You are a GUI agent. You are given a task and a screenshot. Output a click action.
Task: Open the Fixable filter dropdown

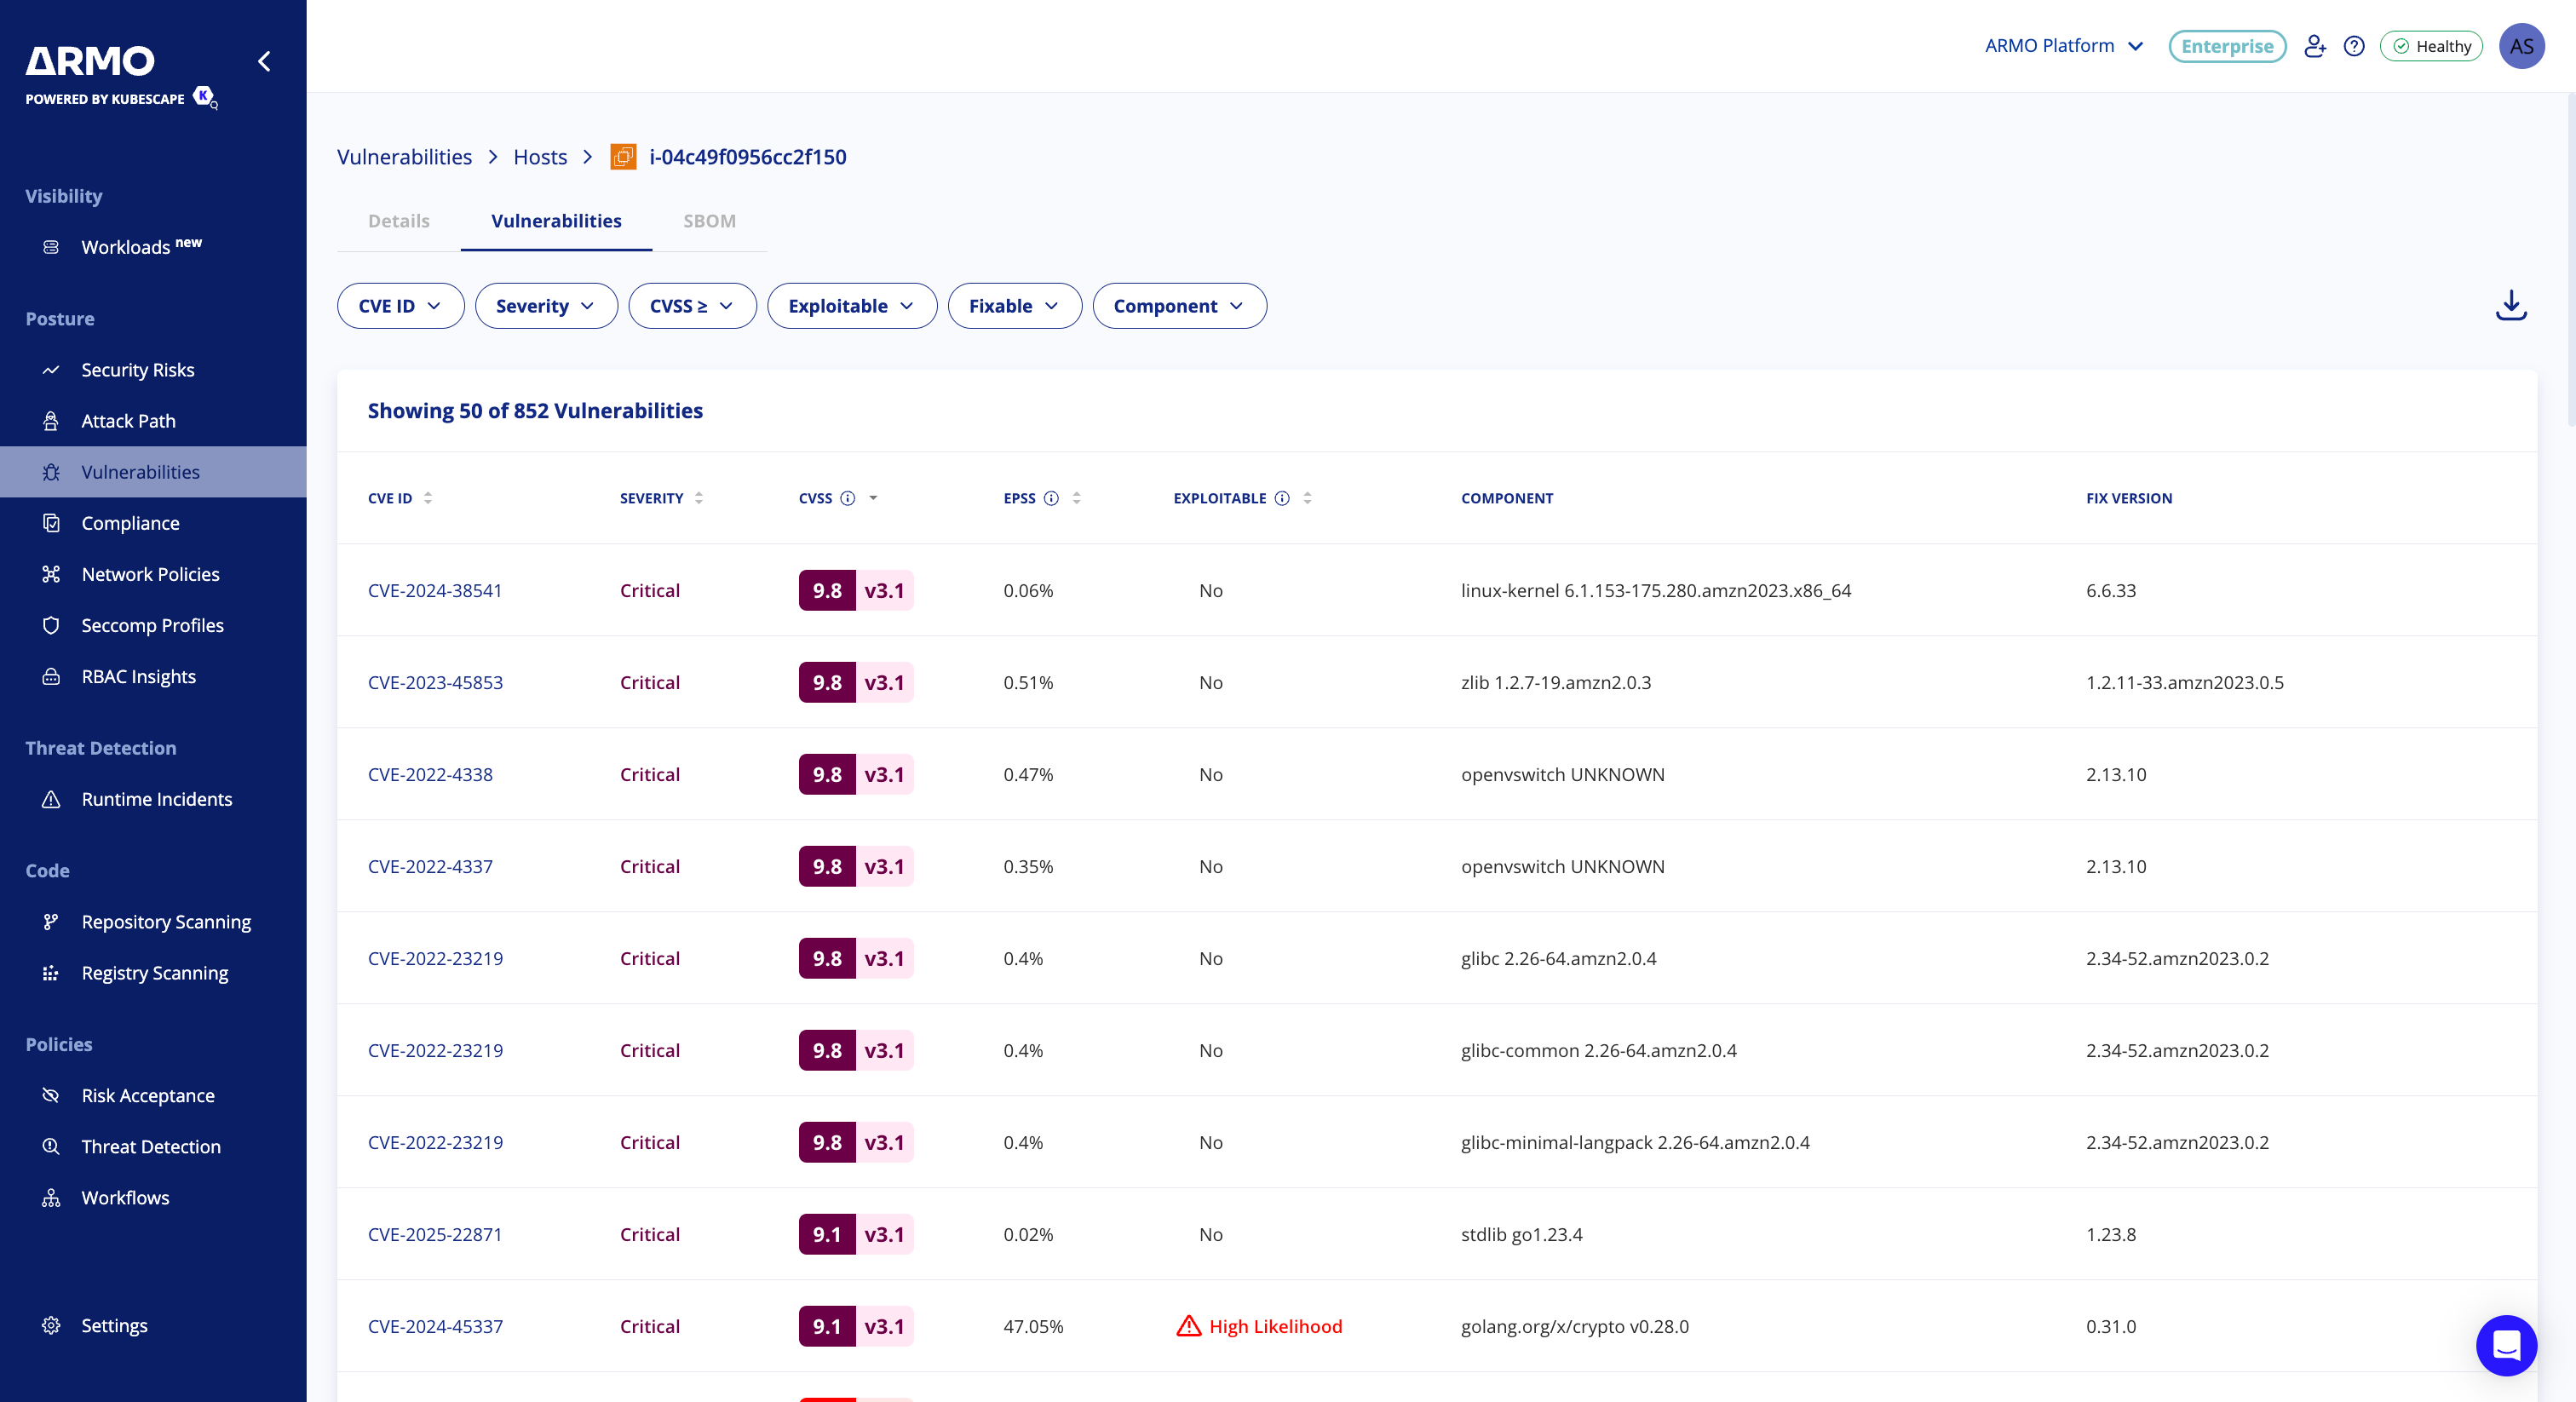[1013, 306]
